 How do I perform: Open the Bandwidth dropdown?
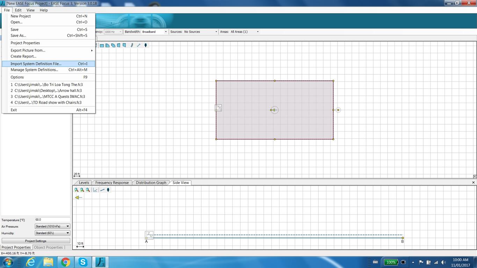[155, 32]
